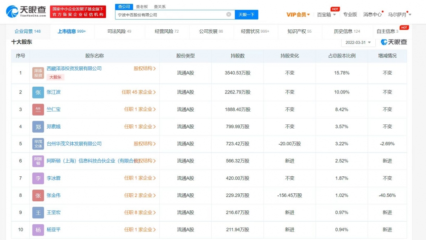
Task: Switch to the 查关系 search tab
Action: pos(159,6)
